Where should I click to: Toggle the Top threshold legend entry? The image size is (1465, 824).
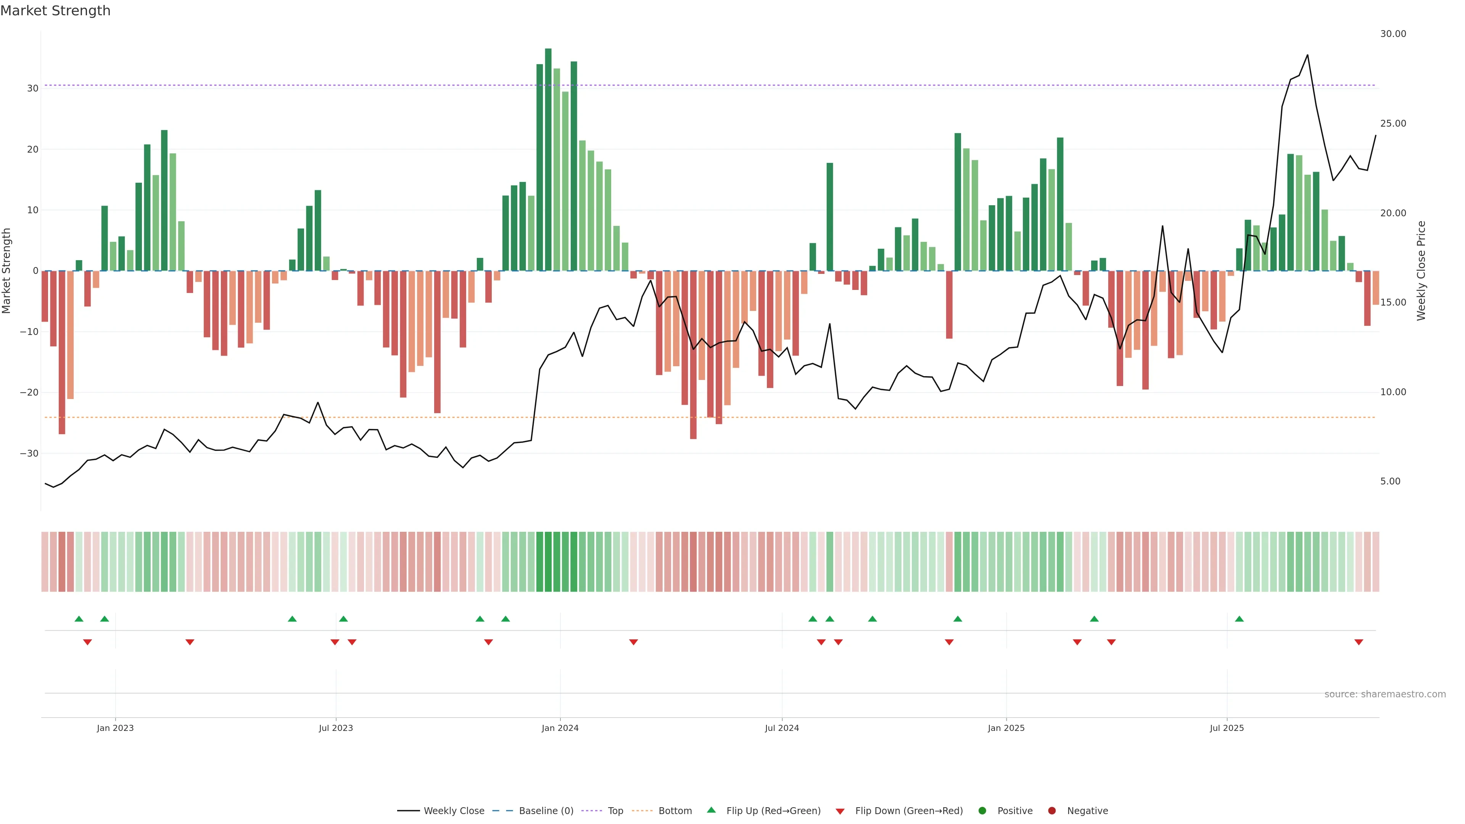coord(615,811)
